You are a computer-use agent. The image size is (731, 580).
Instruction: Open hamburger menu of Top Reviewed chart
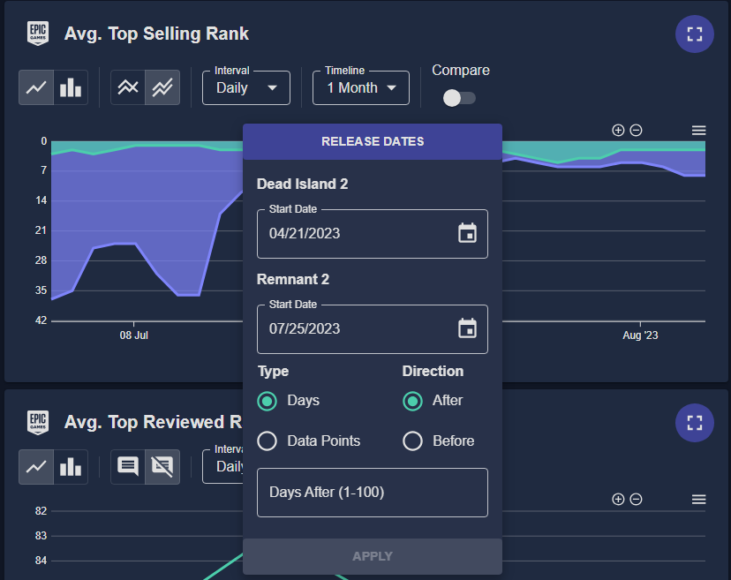point(698,500)
